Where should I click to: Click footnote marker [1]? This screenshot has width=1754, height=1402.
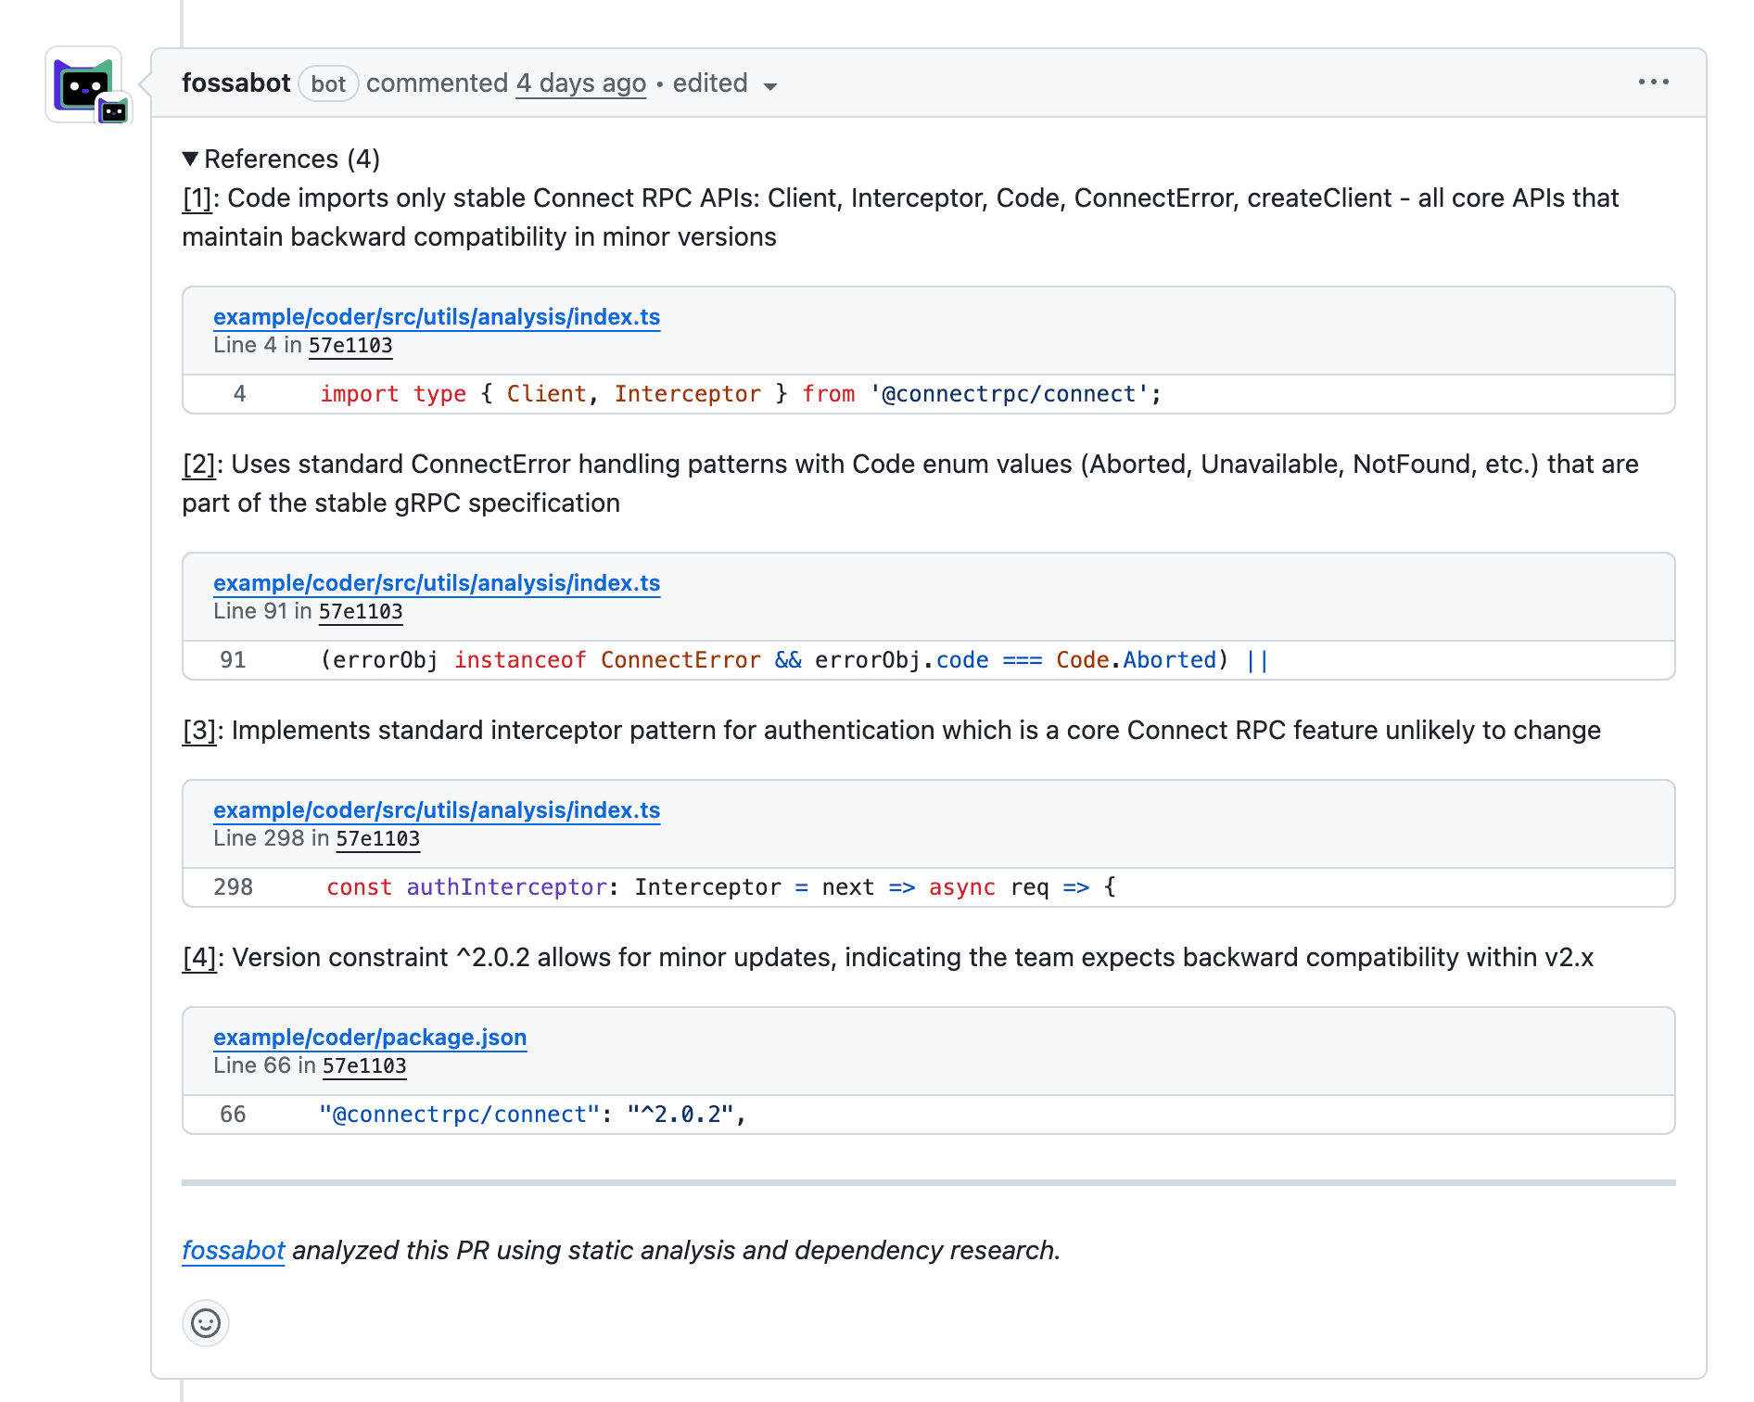(197, 198)
